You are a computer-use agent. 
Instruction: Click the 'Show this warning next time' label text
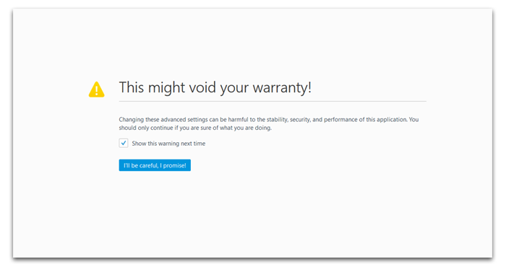168,144
